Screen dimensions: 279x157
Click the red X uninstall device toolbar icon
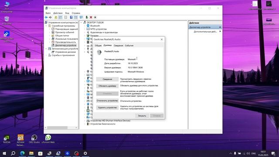click(x=91, y=17)
